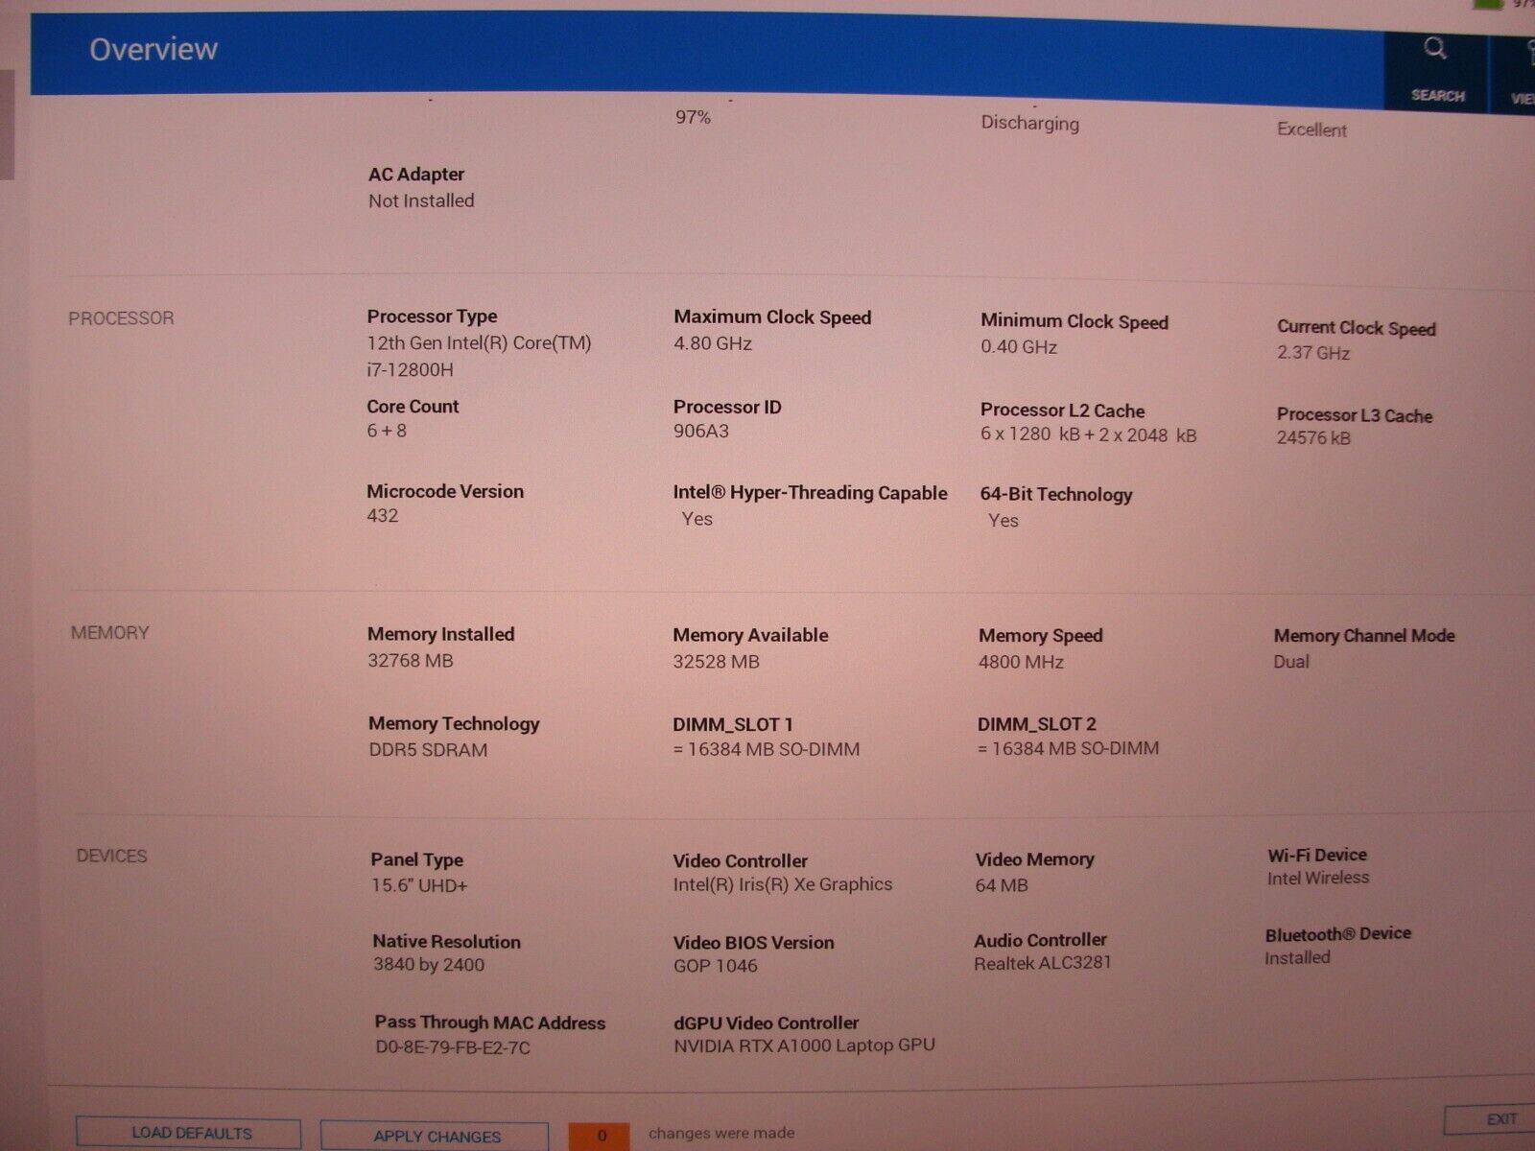The height and width of the screenshot is (1151, 1535).
Task: Click the 0.40 GHz value
Action: 1019,346
